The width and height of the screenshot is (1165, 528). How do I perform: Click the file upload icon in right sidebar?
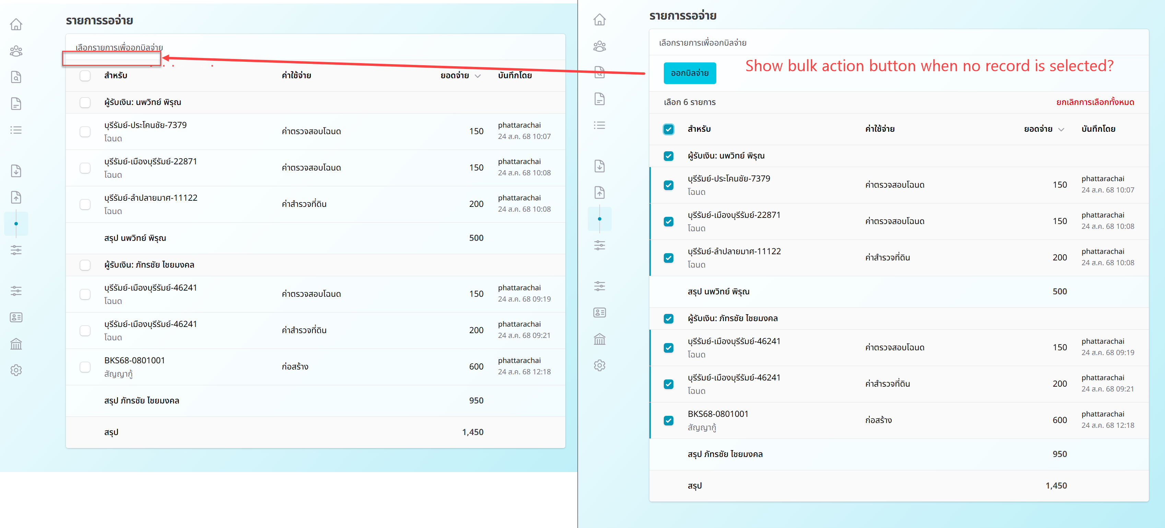point(600,193)
